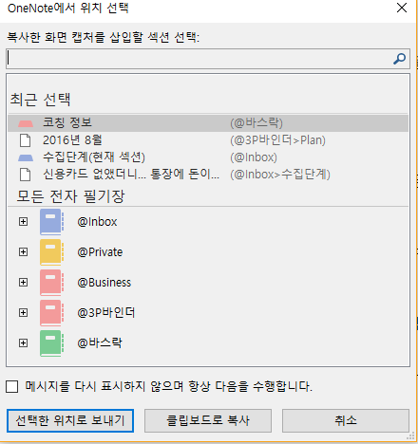This screenshot has height=444, width=418.
Task: Expand the @Private notebook
Action: coord(23,252)
